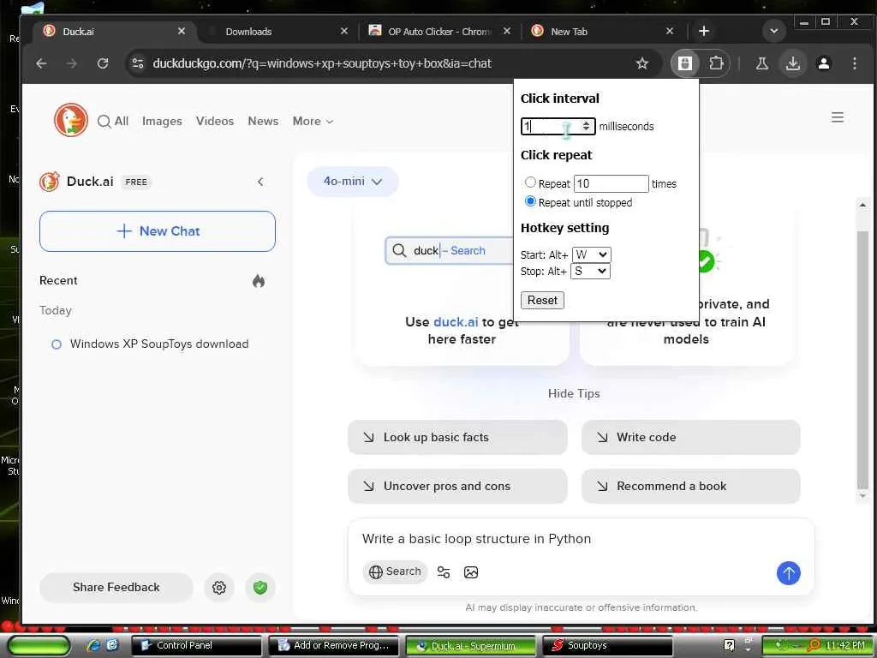Click the fire icon to clear chats
Viewport: 877px width, 658px height.
point(259,281)
